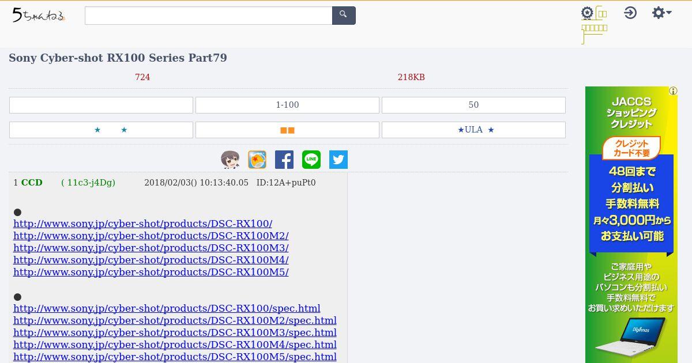Click the post timestamp 2018/02/03() 10:13:40.05
The width and height of the screenshot is (692, 363).
(196, 183)
